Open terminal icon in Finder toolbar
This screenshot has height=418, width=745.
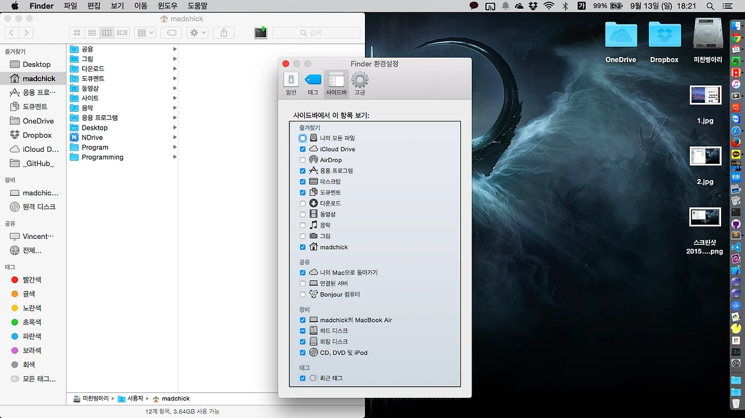[261, 33]
